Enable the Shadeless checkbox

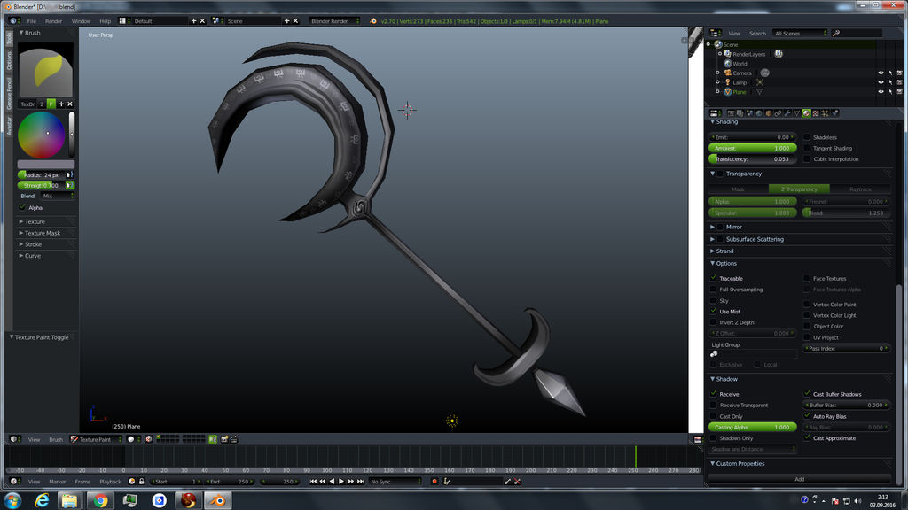(807, 137)
